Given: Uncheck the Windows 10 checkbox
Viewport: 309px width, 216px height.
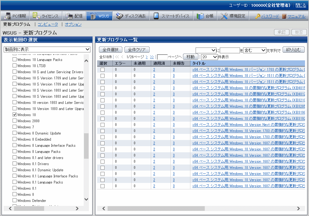Looking at the screenshot, I should coord(15,115).
